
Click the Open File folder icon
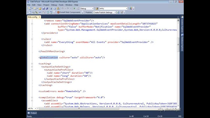pos(40,9)
